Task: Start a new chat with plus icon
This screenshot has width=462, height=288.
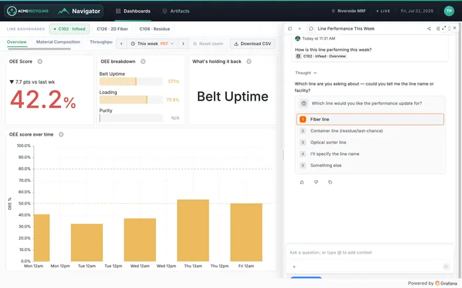Action: pyautogui.click(x=299, y=28)
